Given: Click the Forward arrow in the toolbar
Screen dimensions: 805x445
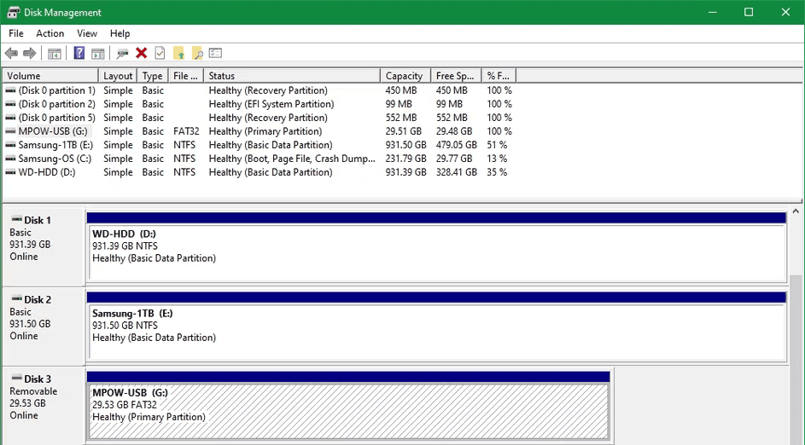Looking at the screenshot, I should (x=30, y=54).
